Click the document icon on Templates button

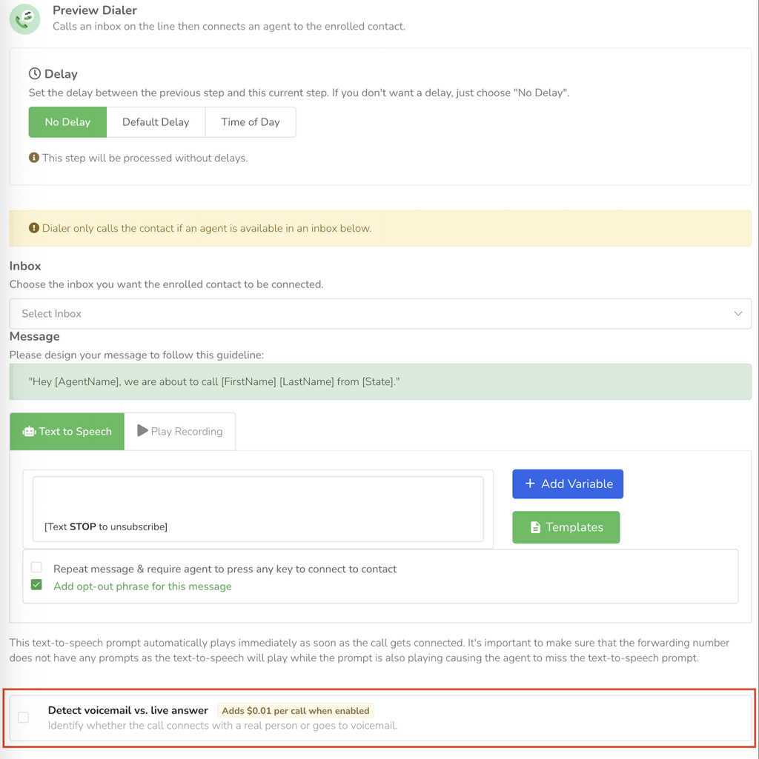535,527
